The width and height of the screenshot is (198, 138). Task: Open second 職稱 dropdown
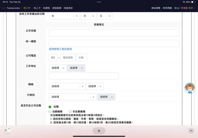pyautogui.click(x=94, y=86)
